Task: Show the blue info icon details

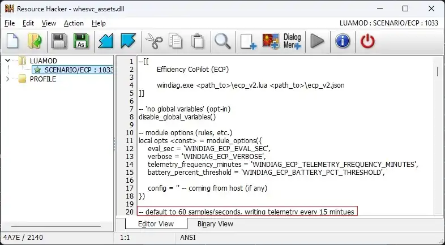Action: tap(343, 41)
